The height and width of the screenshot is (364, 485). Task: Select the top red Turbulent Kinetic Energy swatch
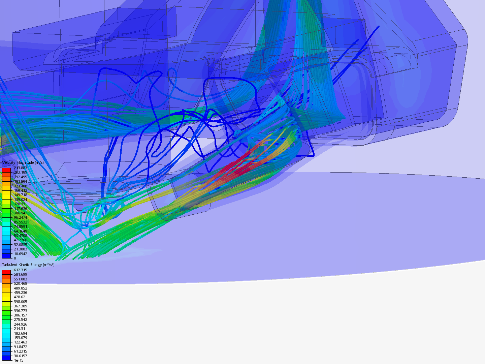click(6, 272)
